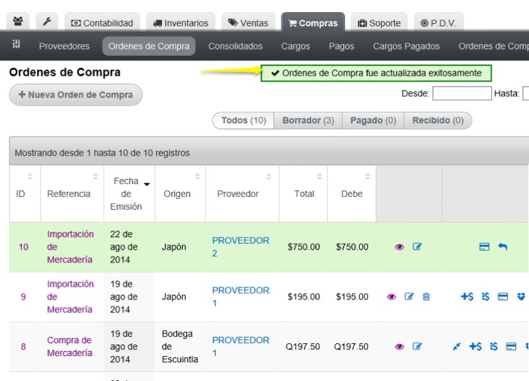Open the P.D.V. tab
529x381 pixels.
pos(439,22)
